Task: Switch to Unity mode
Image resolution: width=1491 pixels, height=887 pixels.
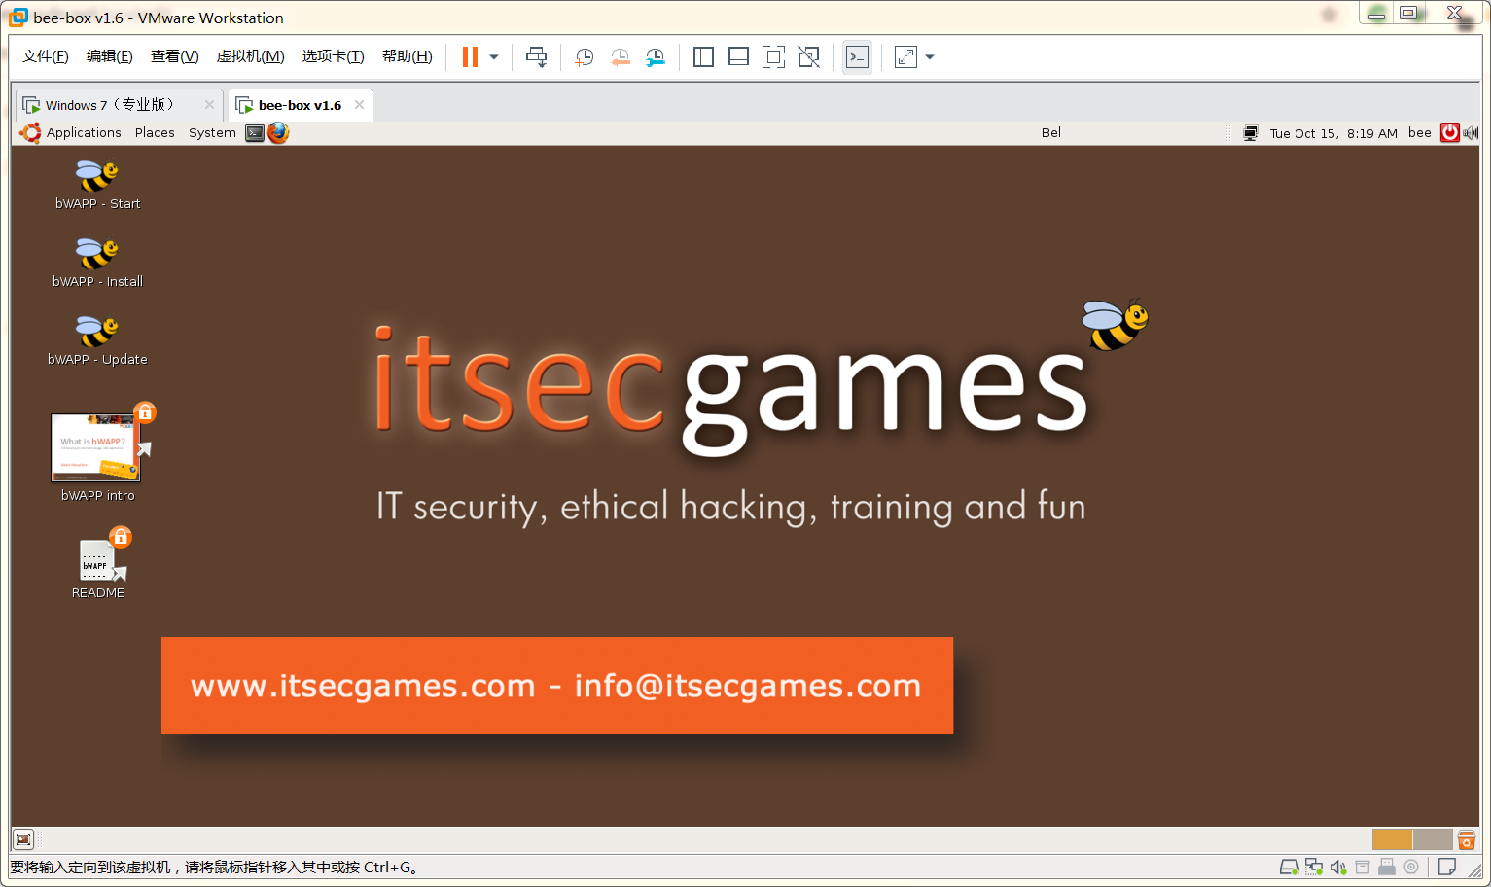Action: click(x=808, y=57)
